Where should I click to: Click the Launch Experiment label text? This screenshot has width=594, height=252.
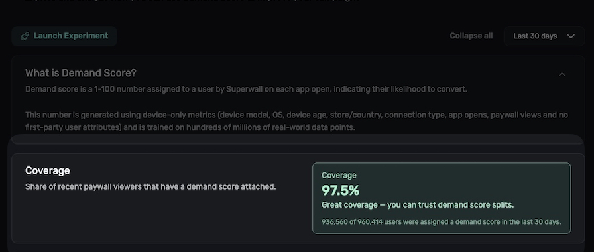click(71, 36)
